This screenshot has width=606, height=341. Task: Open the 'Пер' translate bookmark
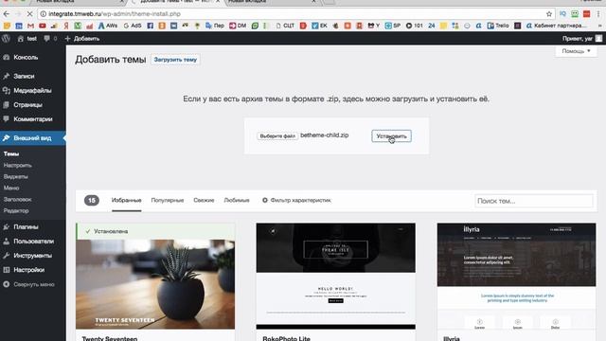click(215, 26)
